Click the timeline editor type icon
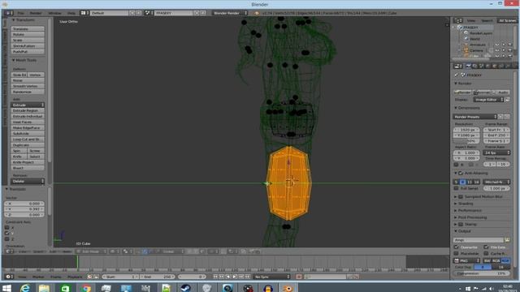Image resolution: width=520 pixels, height=292 pixels. 8,277
